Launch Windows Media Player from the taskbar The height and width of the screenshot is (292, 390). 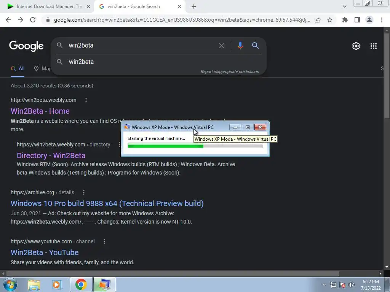point(57,285)
